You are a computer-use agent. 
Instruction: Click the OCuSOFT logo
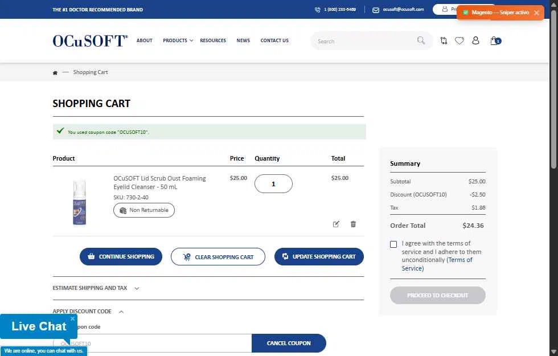point(90,41)
